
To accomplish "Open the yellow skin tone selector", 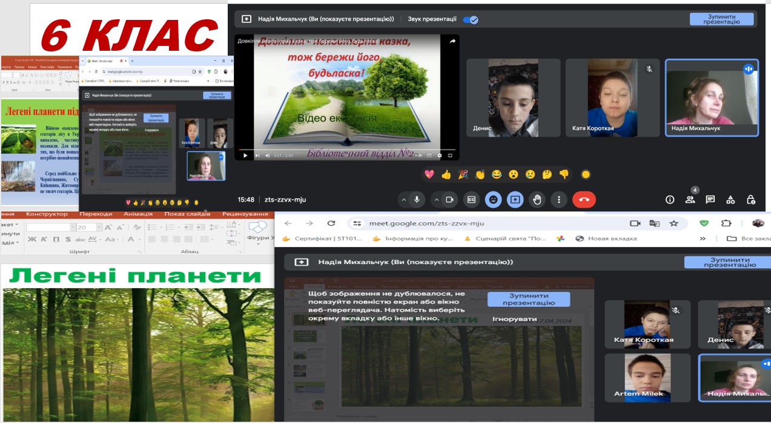I will (586, 175).
